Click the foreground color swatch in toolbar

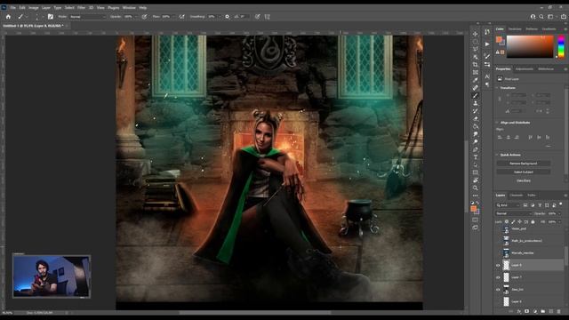pyautogui.click(x=474, y=209)
